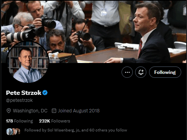This screenshot has height=140, width=187.
Task: Click the last mutual follower avatar
Action: [19, 131]
